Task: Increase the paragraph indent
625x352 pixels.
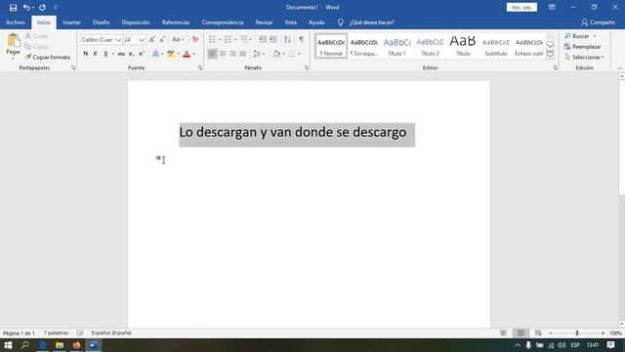Action: (272, 39)
